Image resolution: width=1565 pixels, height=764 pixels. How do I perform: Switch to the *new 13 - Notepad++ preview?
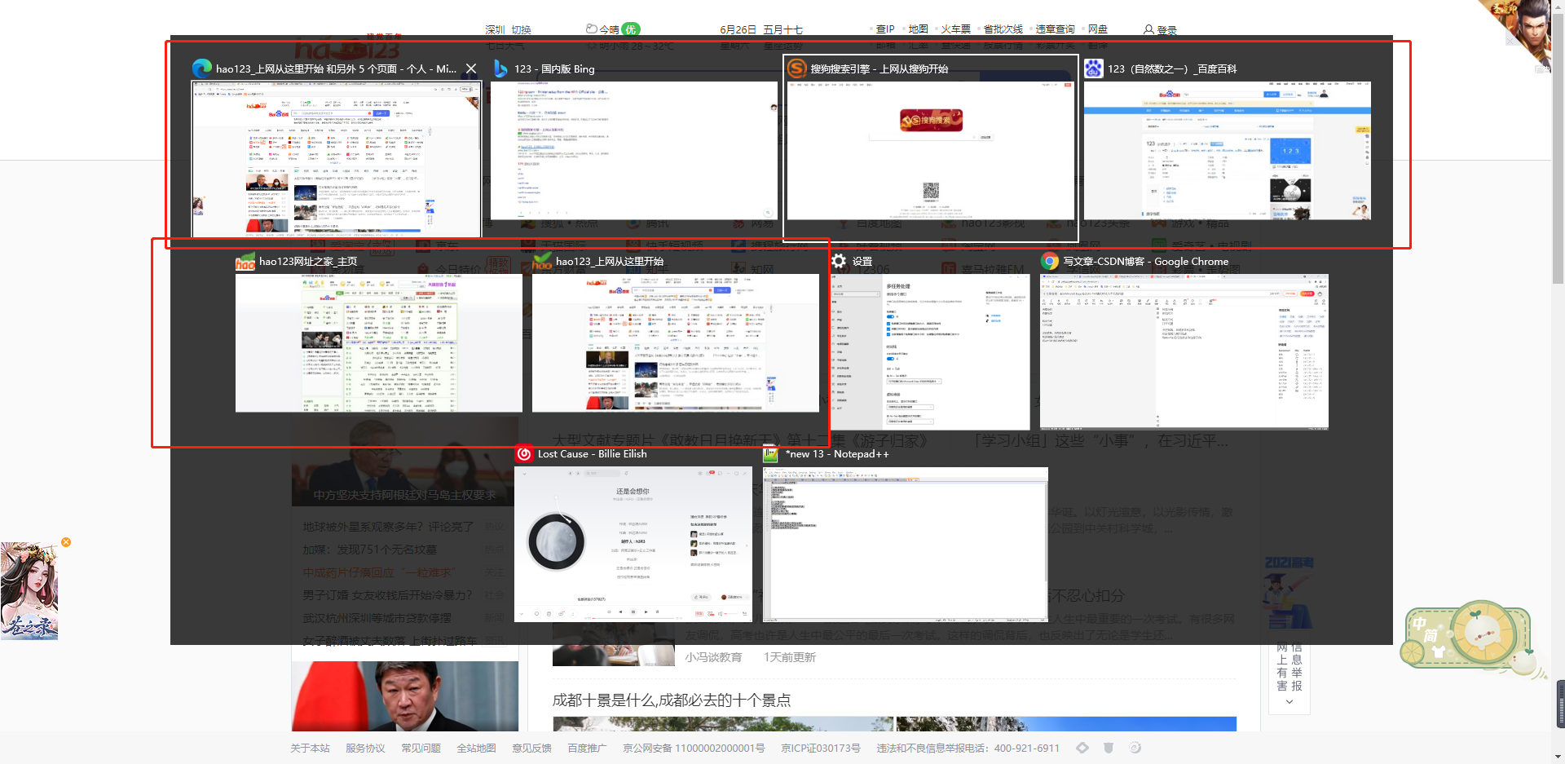905,544
